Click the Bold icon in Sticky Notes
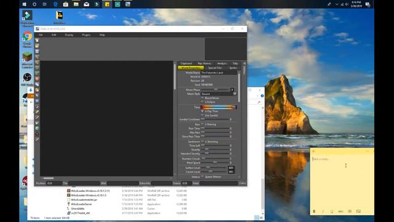 point(314,211)
